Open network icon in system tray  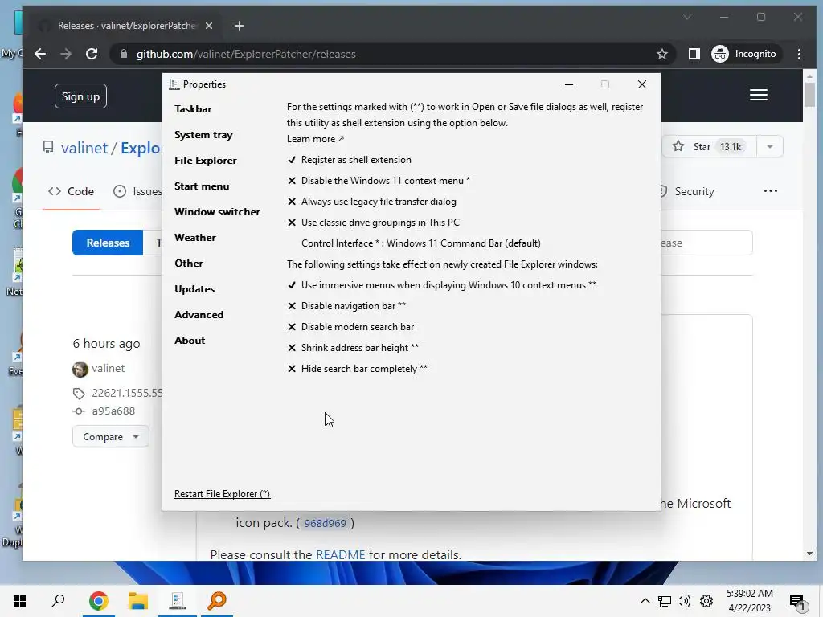(665, 601)
